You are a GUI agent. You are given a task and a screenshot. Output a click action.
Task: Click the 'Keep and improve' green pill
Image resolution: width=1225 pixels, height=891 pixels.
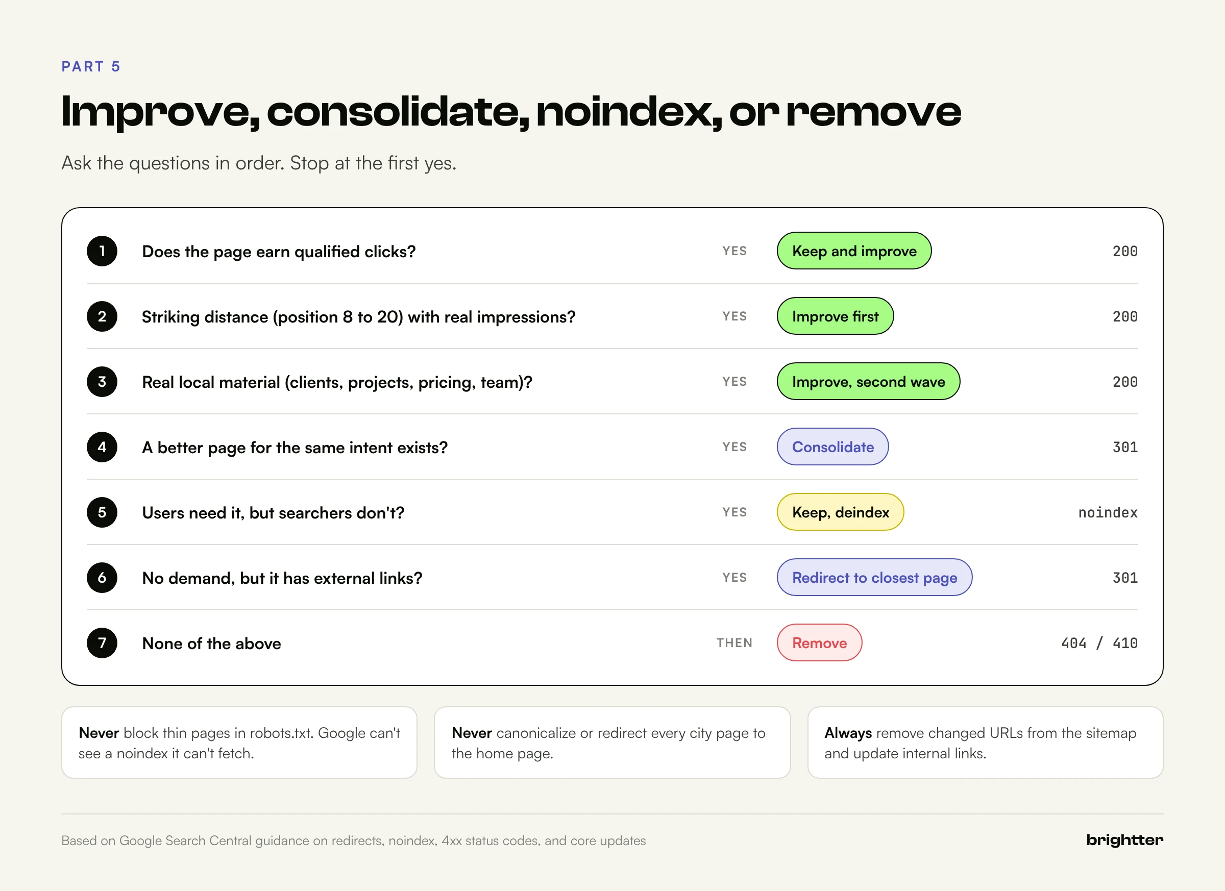(x=854, y=251)
